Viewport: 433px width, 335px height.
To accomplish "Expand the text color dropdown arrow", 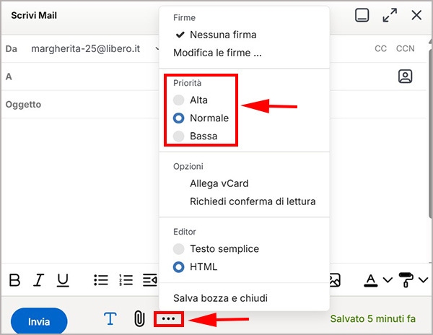I will point(388,280).
